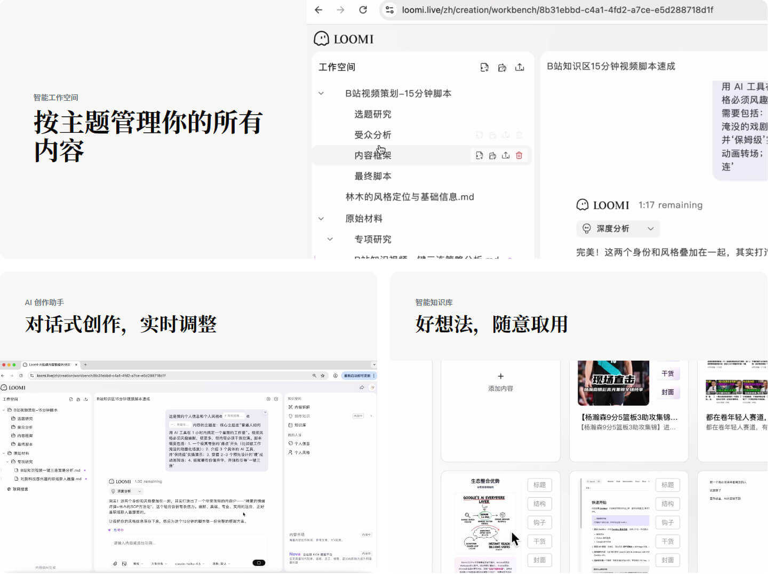Click upload icon in large 工作空间 header
This screenshot has width=773, height=574.
pyautogui.click(x=520, y=67)
